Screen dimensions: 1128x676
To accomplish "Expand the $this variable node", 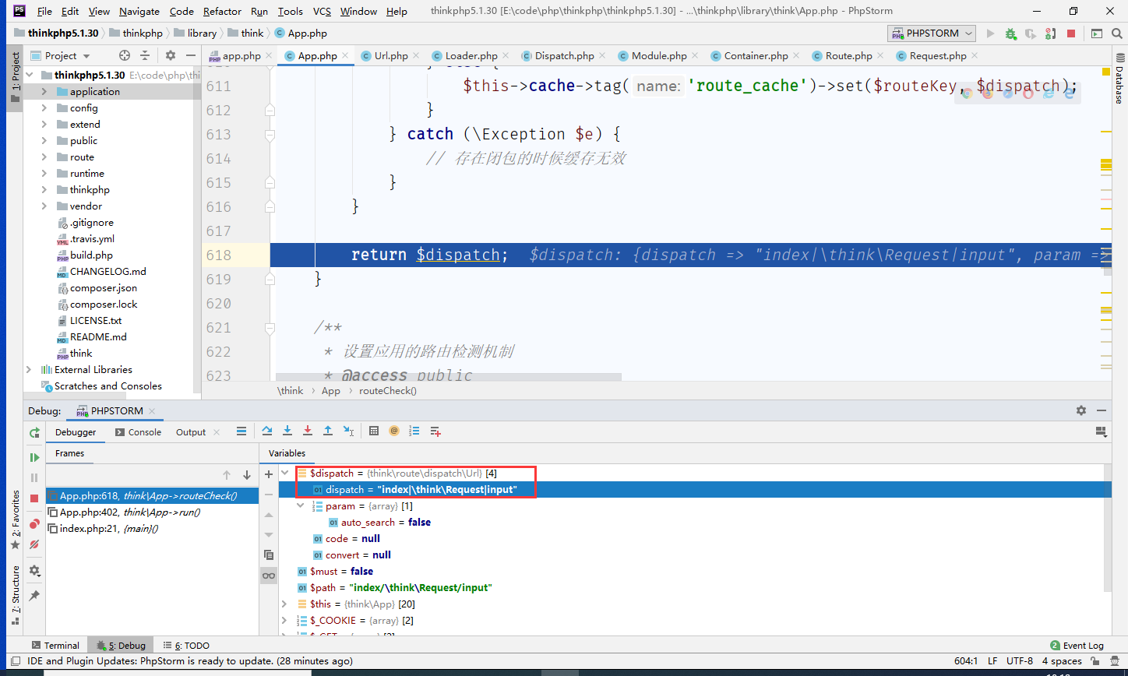I will pos(286,604).
